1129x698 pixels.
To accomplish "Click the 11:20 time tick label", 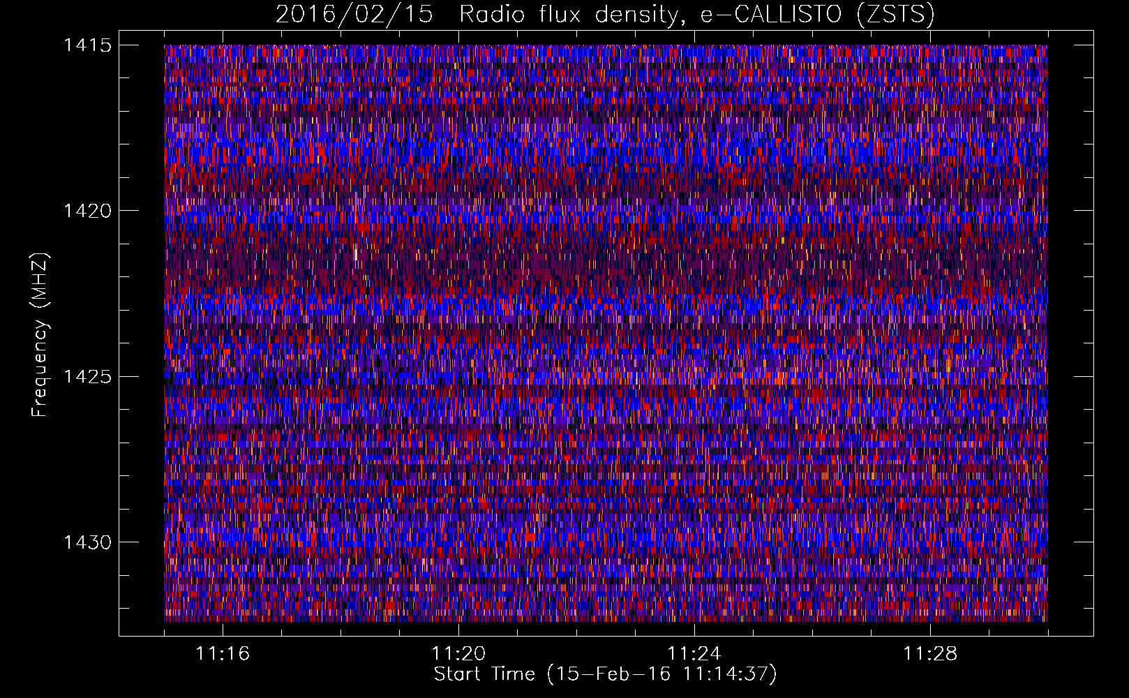I will point(458,654).
